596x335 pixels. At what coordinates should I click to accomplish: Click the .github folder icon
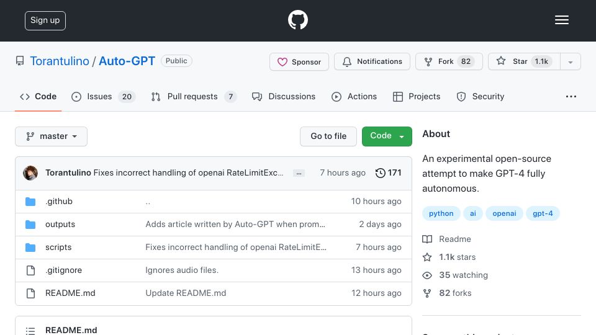(30, 201)
